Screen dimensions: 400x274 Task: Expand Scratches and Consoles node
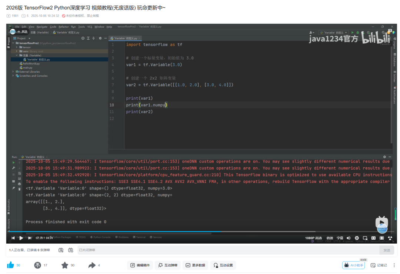click(13, 76)
